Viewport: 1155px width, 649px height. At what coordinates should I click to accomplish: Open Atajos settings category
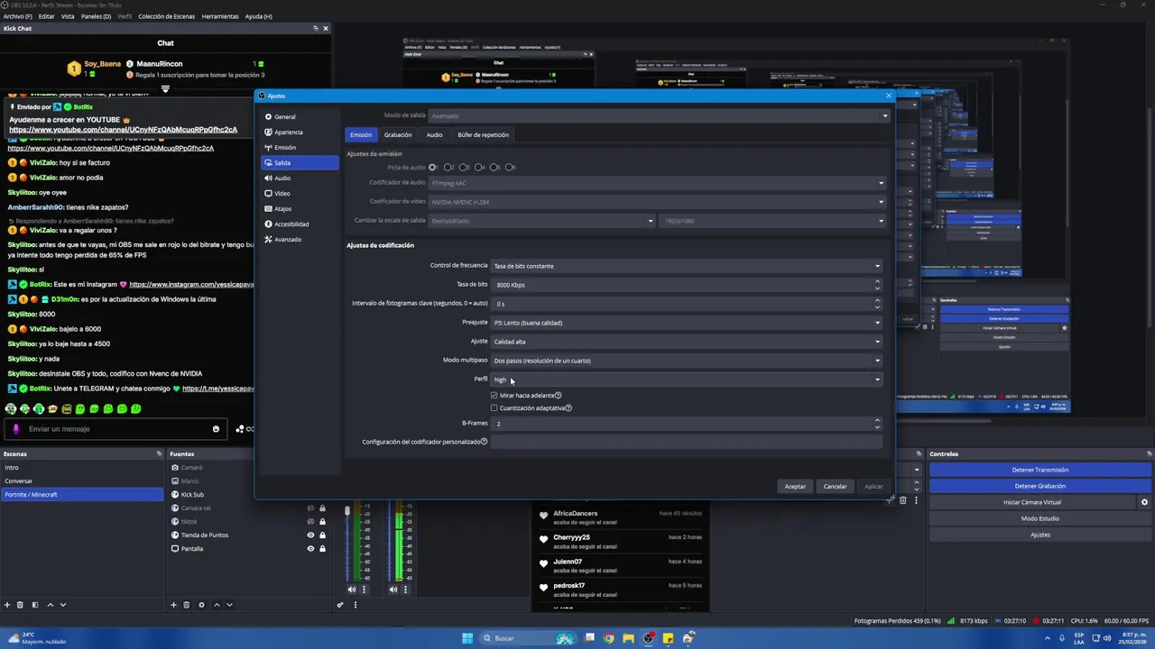[x=300, y=209]
